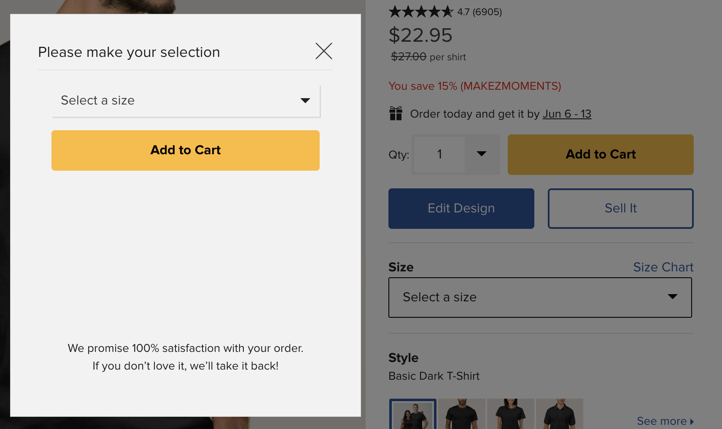
Task: Close the selection dialog with X
Action: [x=324, y=51]
